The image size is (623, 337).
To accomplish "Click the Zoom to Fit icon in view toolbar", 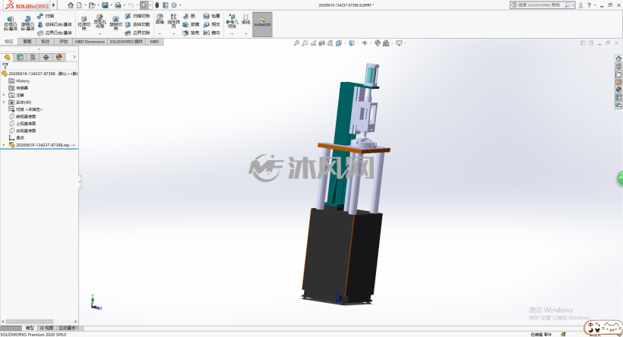I will [296, 43].
